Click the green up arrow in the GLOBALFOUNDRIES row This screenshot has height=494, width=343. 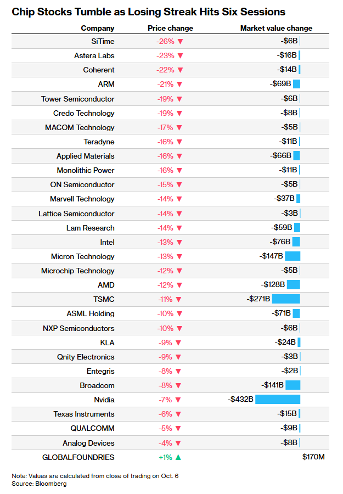[178, 457]
